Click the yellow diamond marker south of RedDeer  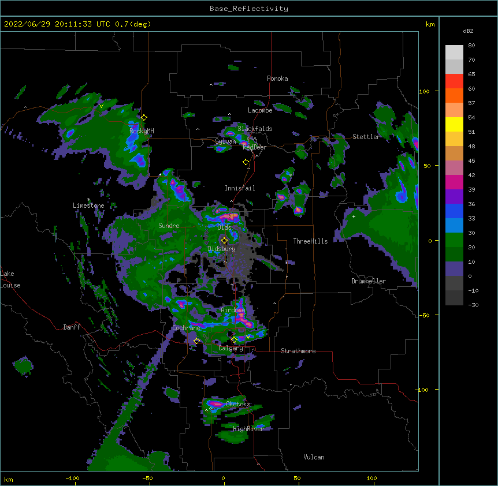(246, 162)
